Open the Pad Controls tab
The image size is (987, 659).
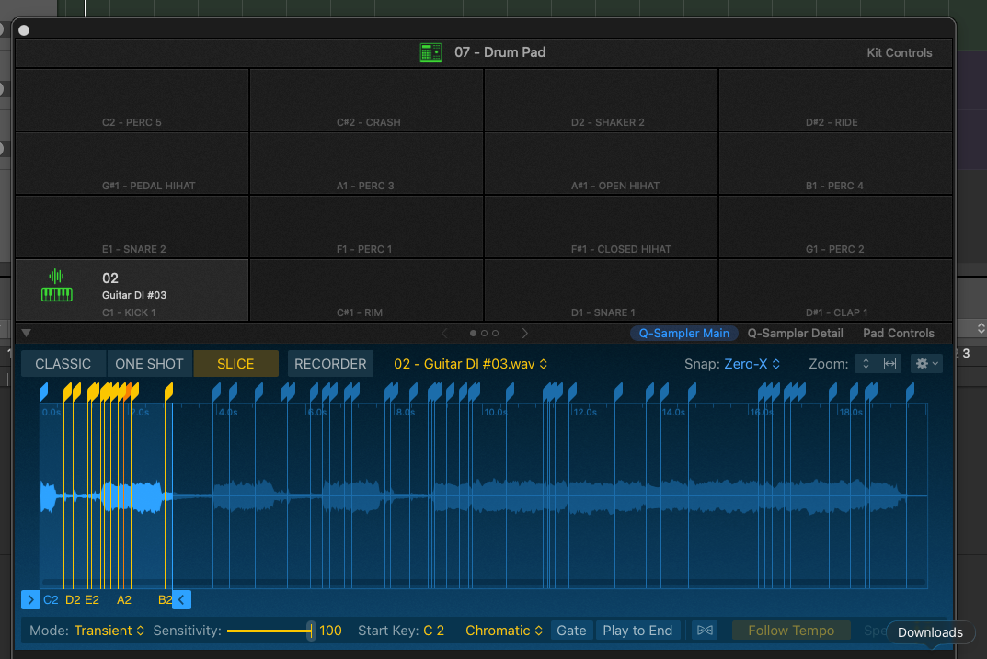pyautogui.click(x=899, y=334)
